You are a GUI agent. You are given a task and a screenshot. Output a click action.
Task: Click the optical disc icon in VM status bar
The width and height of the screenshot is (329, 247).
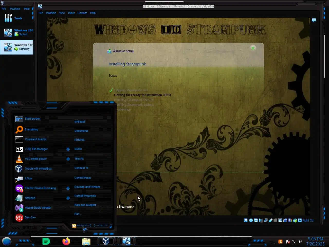click(251, 220)
